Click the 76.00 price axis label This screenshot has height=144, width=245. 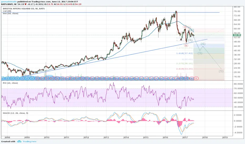237,11
